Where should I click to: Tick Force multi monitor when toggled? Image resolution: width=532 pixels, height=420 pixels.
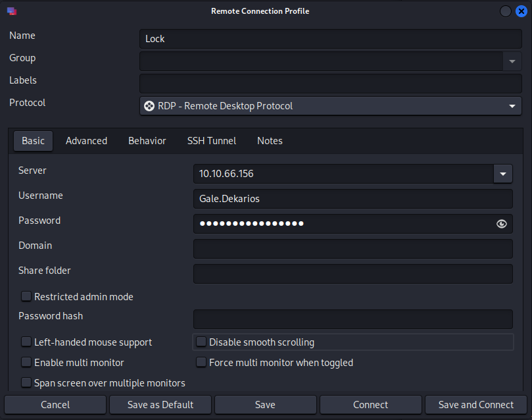pyautogui.click(x=201, y=363)
